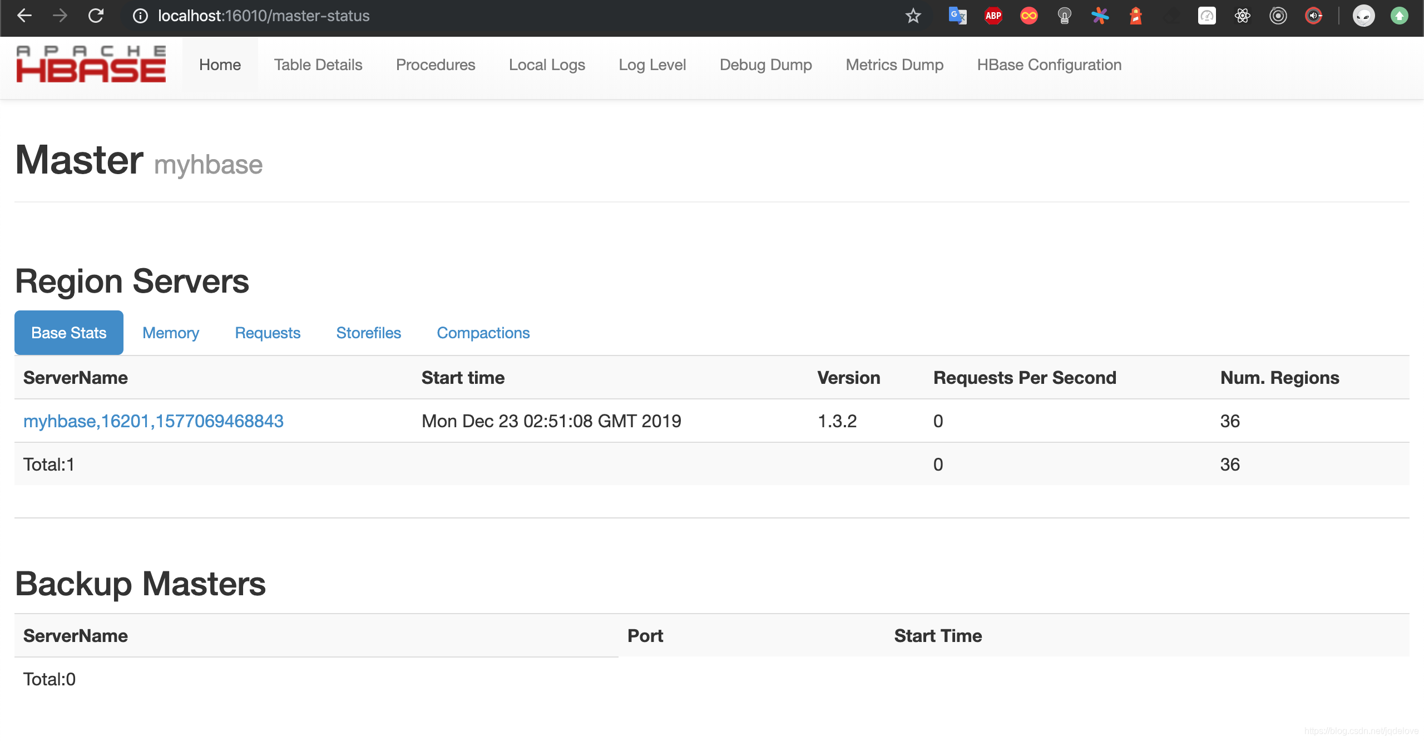Screen dimensions: 1424x741
Task: Click the green upload extension icon
Action: pos(1399,16)
